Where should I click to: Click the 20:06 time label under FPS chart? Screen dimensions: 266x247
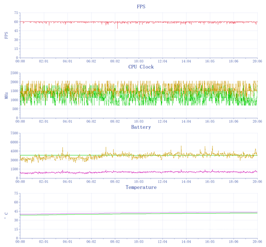257,62
